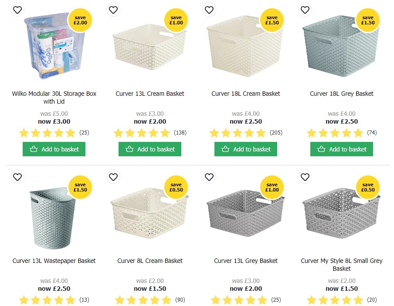Image resolution: width=394 pixels, height=306 pixels.
Task: Add the Wilko Modular 30L Storage Box to wishlist
Action: click(17, 10)
